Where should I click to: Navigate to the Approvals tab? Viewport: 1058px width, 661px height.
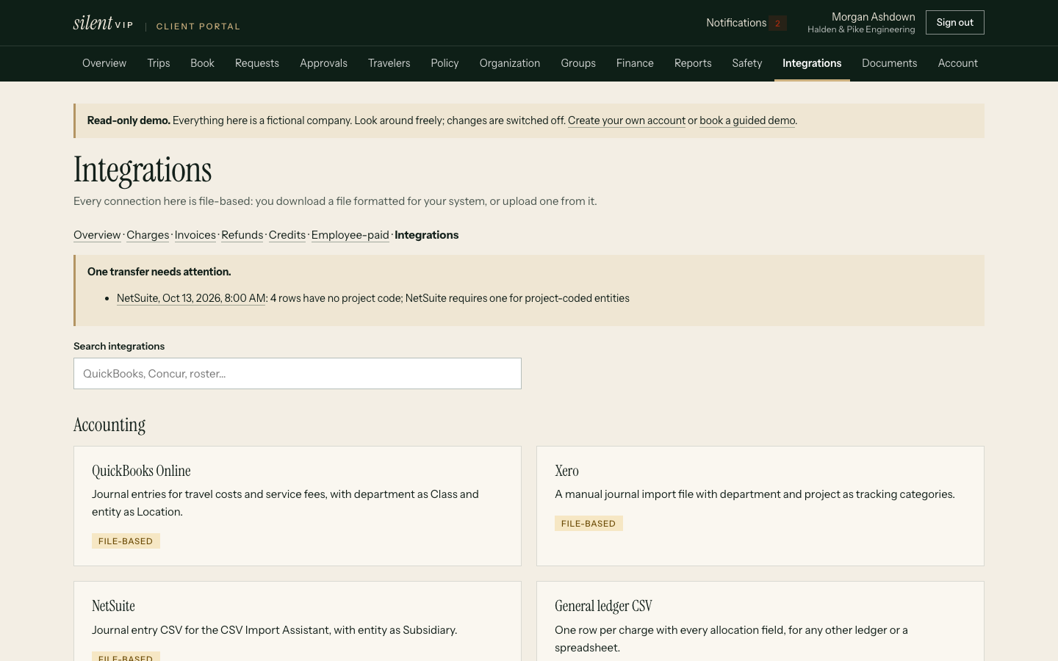point(323,63)
